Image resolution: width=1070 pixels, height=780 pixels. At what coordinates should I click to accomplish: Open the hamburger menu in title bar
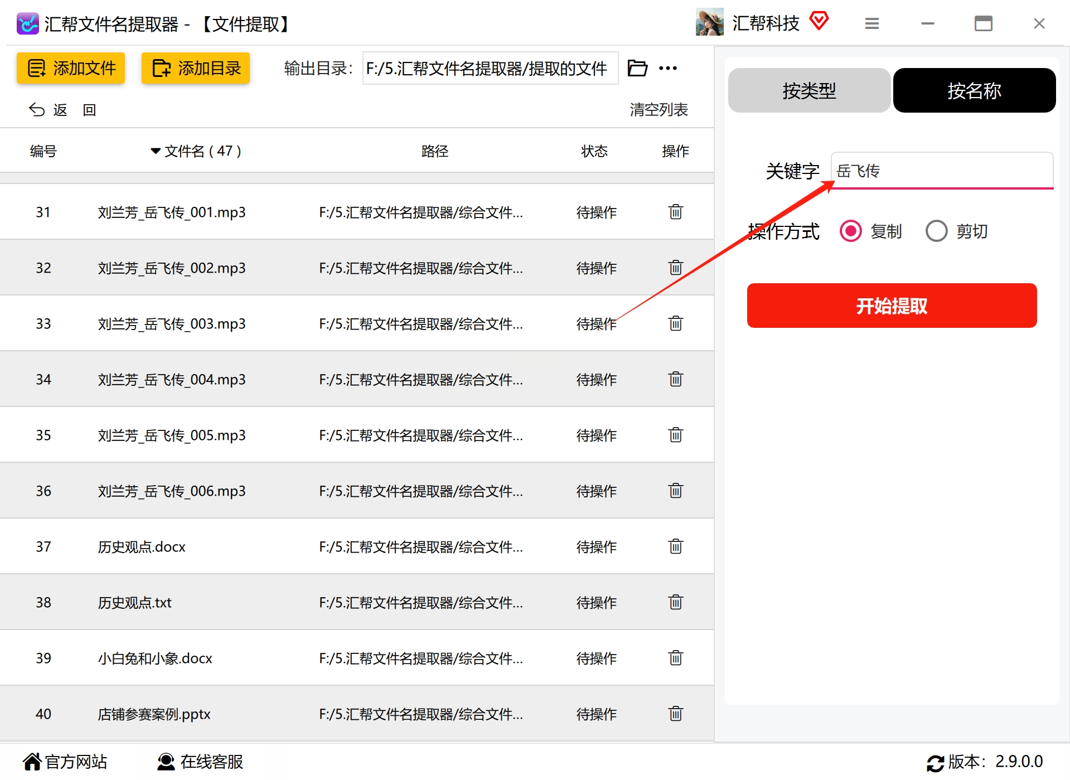(872, 23)
